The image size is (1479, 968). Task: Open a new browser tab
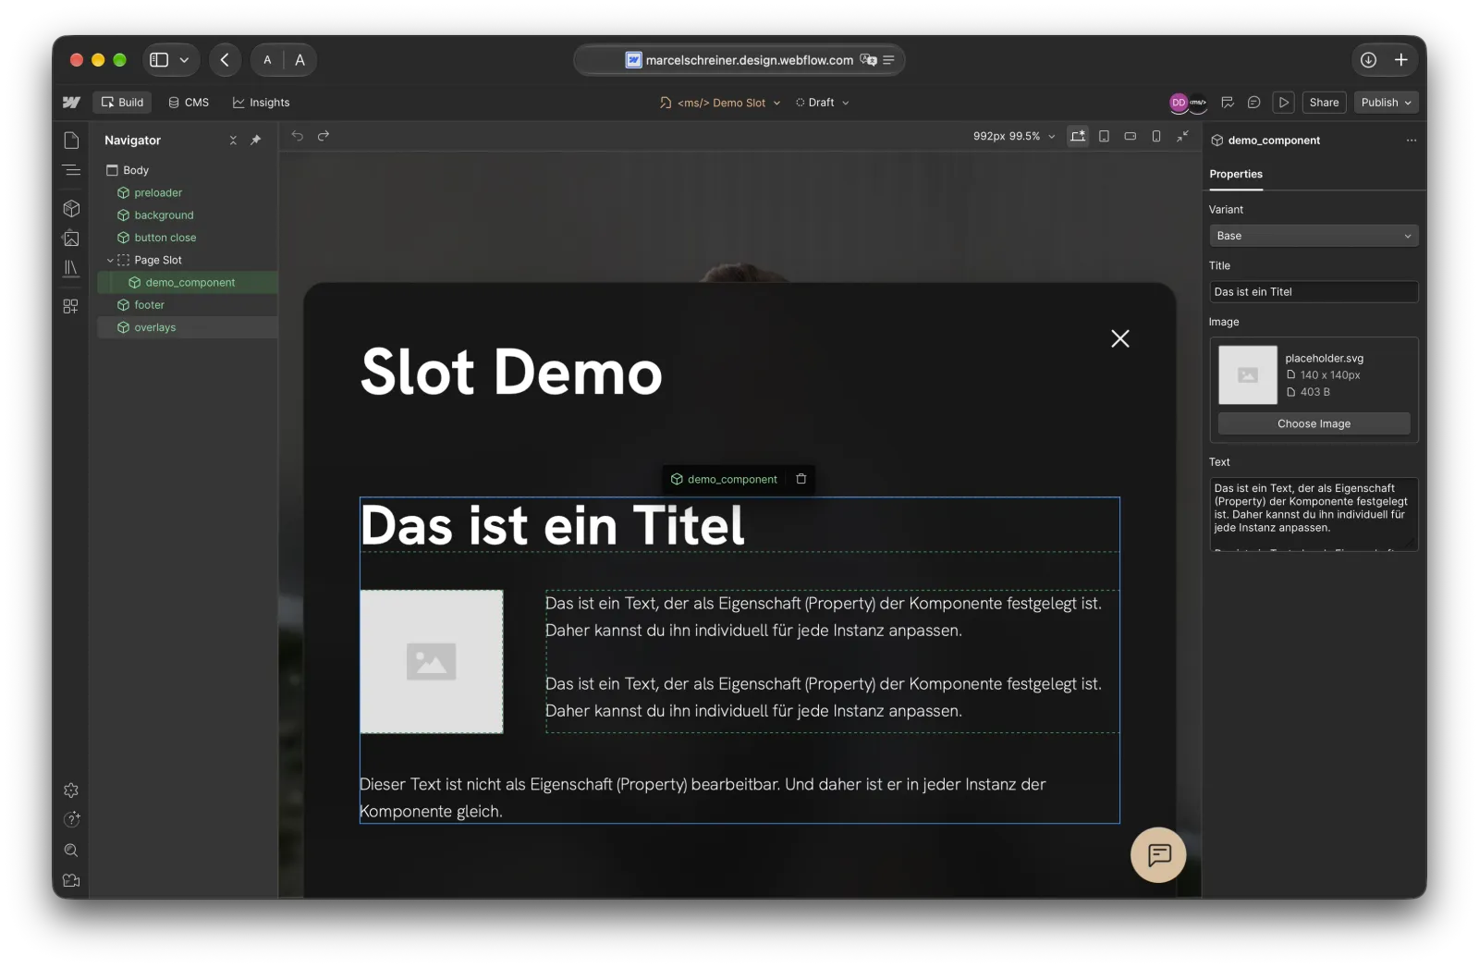(x=1401, y=60)
